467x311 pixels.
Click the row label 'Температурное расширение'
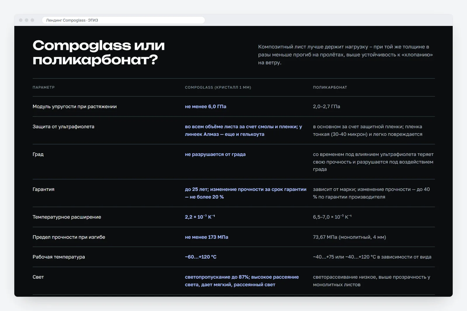[67, 217]
